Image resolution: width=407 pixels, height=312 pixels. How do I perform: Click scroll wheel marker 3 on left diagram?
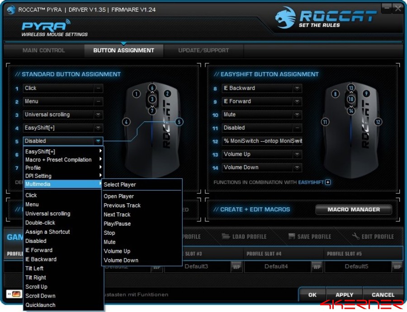coord(152,99)
